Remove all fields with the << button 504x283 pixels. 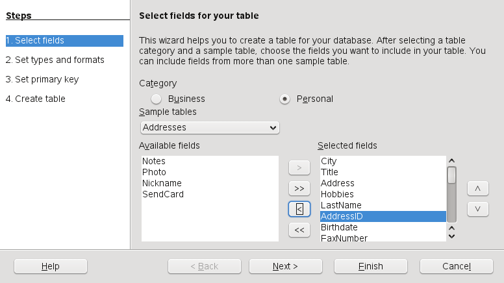click(299, 230)
